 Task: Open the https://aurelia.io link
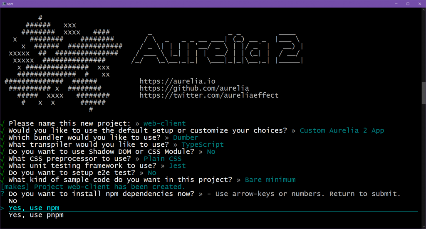tap(177, 81)
